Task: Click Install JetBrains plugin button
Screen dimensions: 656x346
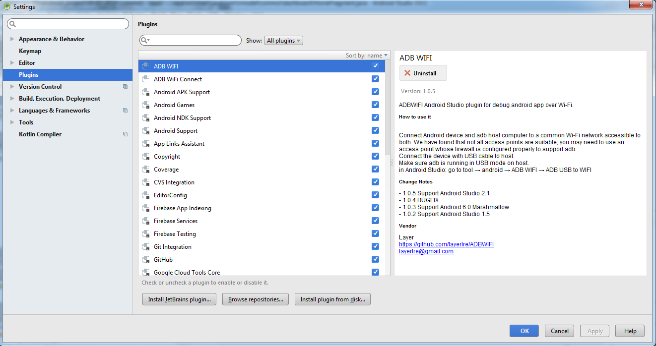Action: coord(179,299)
